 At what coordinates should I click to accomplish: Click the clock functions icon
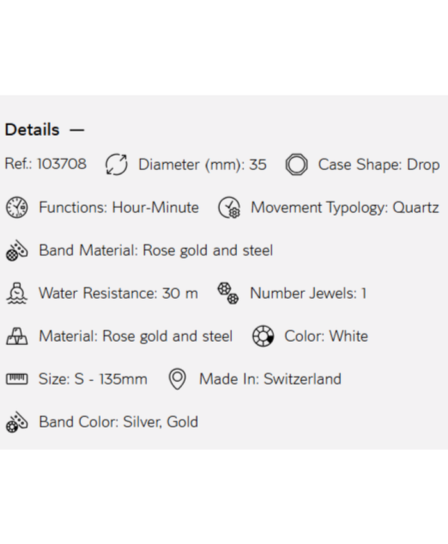click(17, 208)
